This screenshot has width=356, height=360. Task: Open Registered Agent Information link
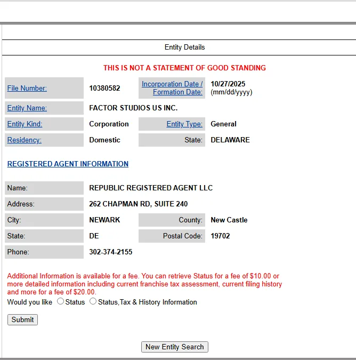(68, 164)
